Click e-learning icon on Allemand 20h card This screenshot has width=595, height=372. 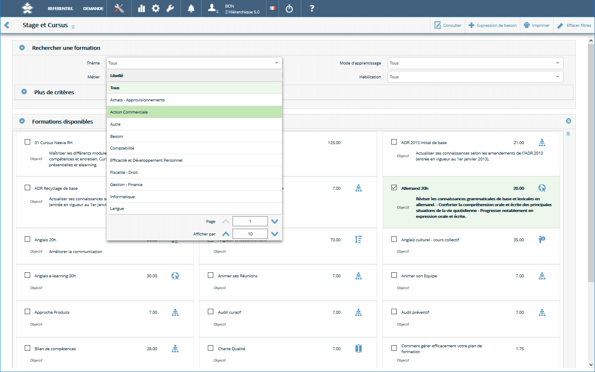pyautogui.click(x=542, y=188)
